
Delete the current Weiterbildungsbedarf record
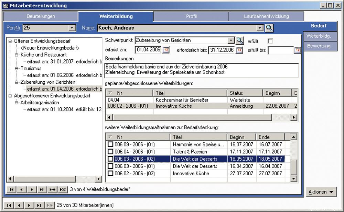point(63,189)
